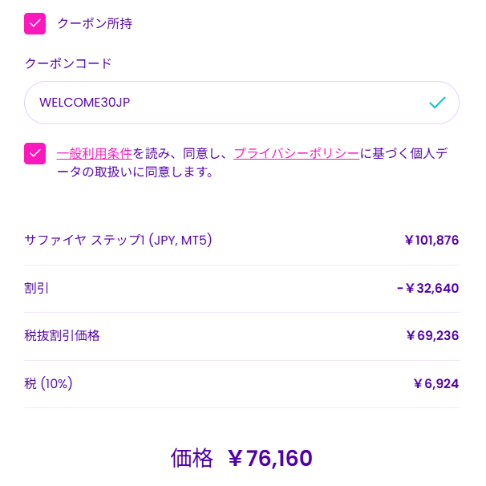Image resolution: width=486 pixels, height=486 pixels.
Task: Click the クーポンコード field label
Action: (x=68, y=63)
